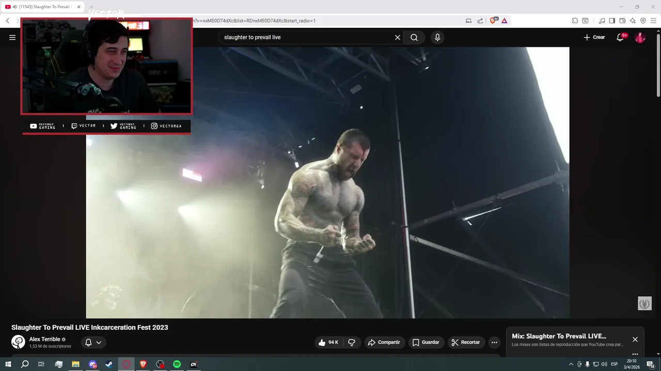Screen dimensions: 661x371
Task: Open the volume speaker tray icon
Action: pyautogui.click(x=604, y=364)
